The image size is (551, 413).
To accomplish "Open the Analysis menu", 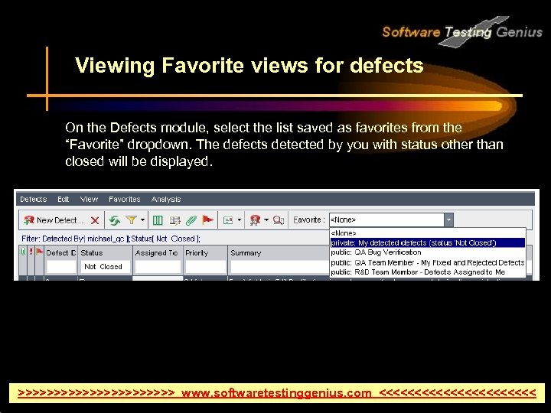I will tap(166, 199).
